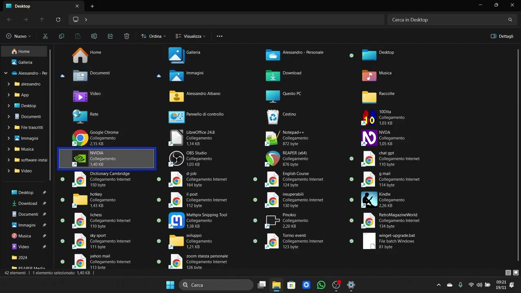Image resolution: width=521 pixels, height=293 pixels.
Task: Open the Ordina sort dropdown
Action: pyautogui.click(x=153, y=36)
